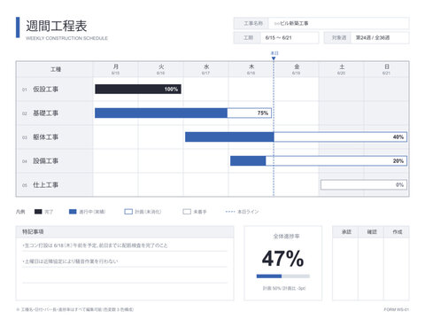The image size is (425, 319).
Task: Click the 全体進捗率 label
Action: [x=286, y=237]
